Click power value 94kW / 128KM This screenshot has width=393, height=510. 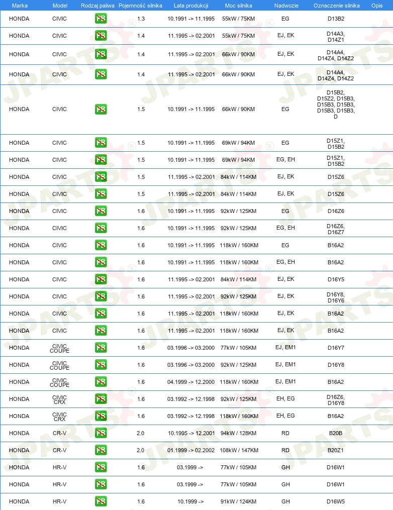click(x=239, y=433)
